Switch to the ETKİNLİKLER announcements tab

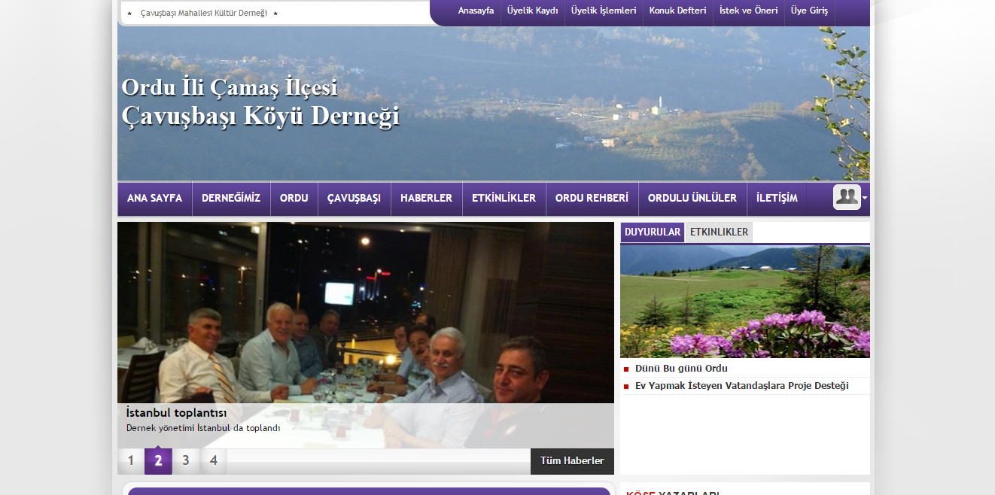tap(719, 232)
